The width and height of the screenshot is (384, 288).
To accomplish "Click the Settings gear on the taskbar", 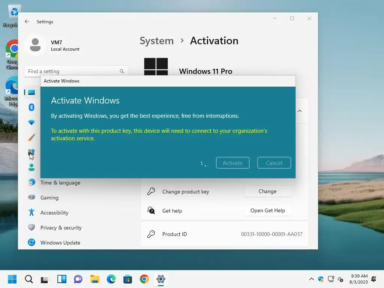I will click(161, 279).
